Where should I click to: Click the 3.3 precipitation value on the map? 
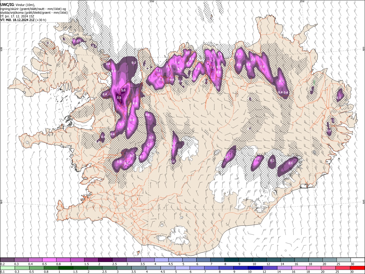pyautogui.click(x=119, y=98)
